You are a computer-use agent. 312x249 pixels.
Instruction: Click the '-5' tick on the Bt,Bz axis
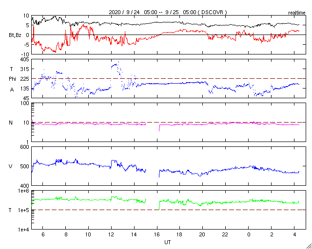click(27, 45)
